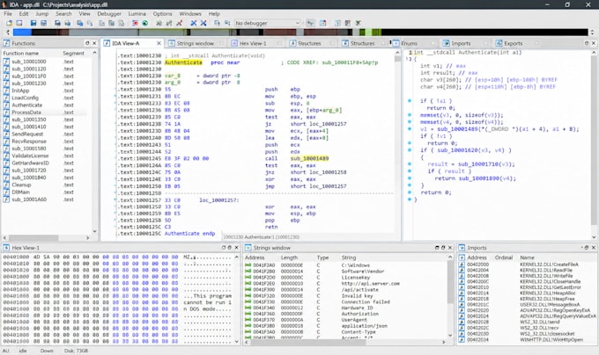The height and width of the screenshot is (355, 599).
Task: Click the function icon beside Cleanup
Action: 6,185
